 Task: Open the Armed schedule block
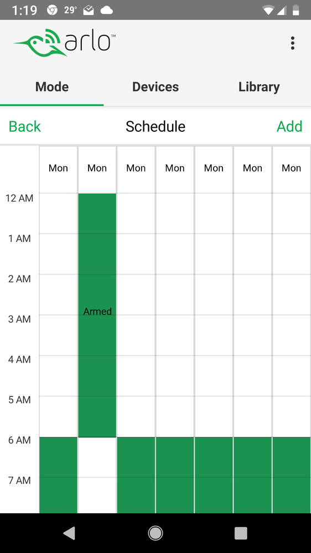coord(97,316)
